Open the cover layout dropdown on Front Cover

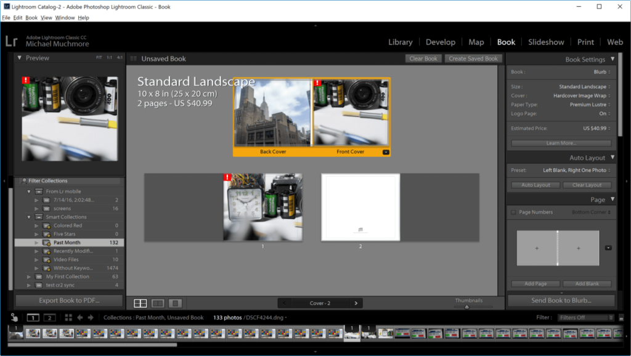[387, 152]
